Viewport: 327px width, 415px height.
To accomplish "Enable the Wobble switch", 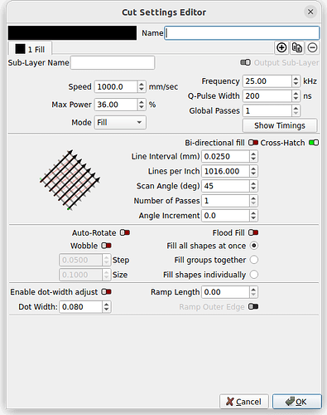I will click(x=106, y=246).
